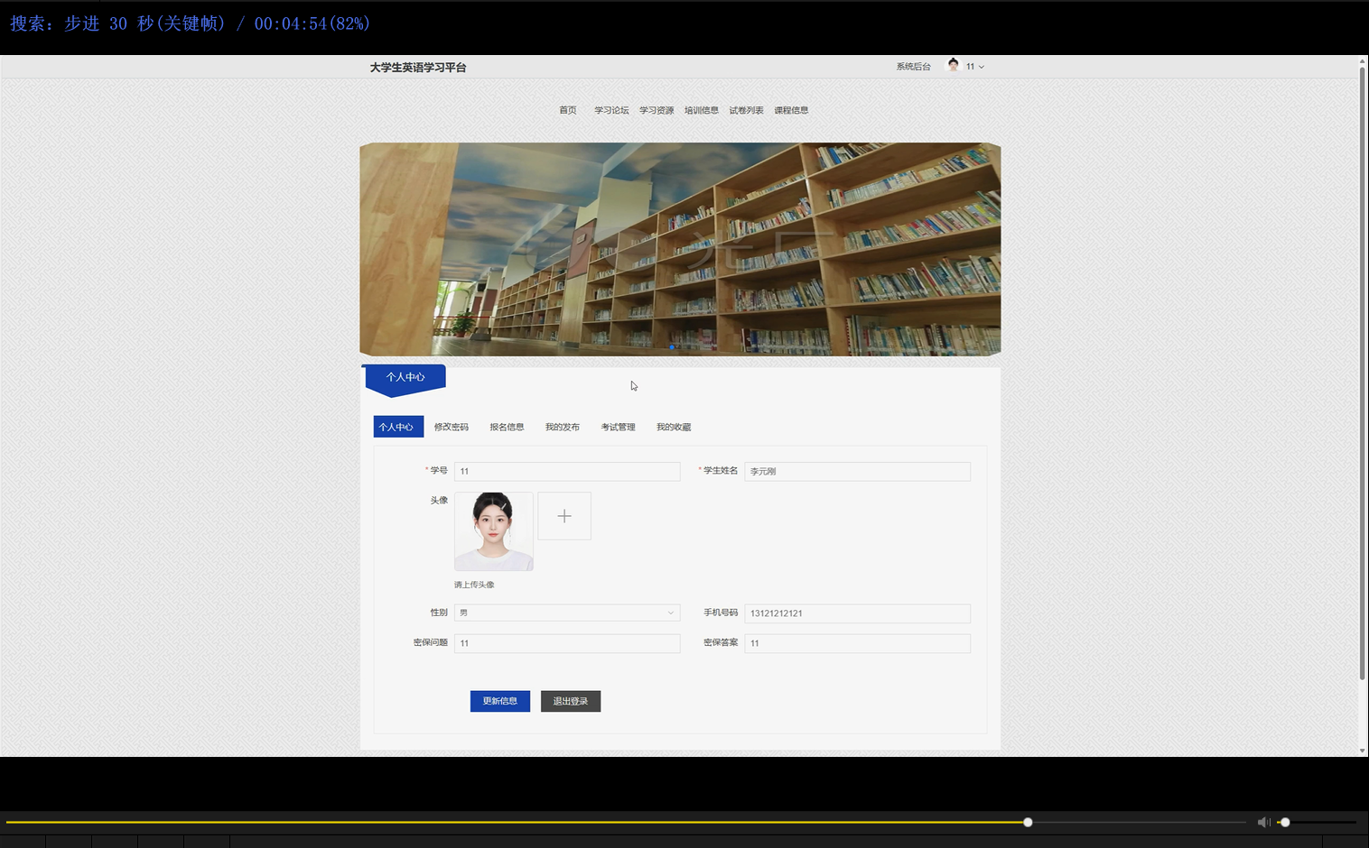Click the player search status text overlay
The height and width of the screenshot is (848, 1369).
point(190,23)
